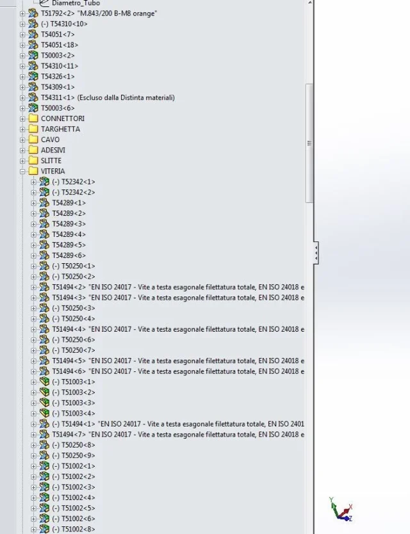Select the T52342<1> part icon
The width and height of the screenshot is (410, 534).
tap(44, 182)
